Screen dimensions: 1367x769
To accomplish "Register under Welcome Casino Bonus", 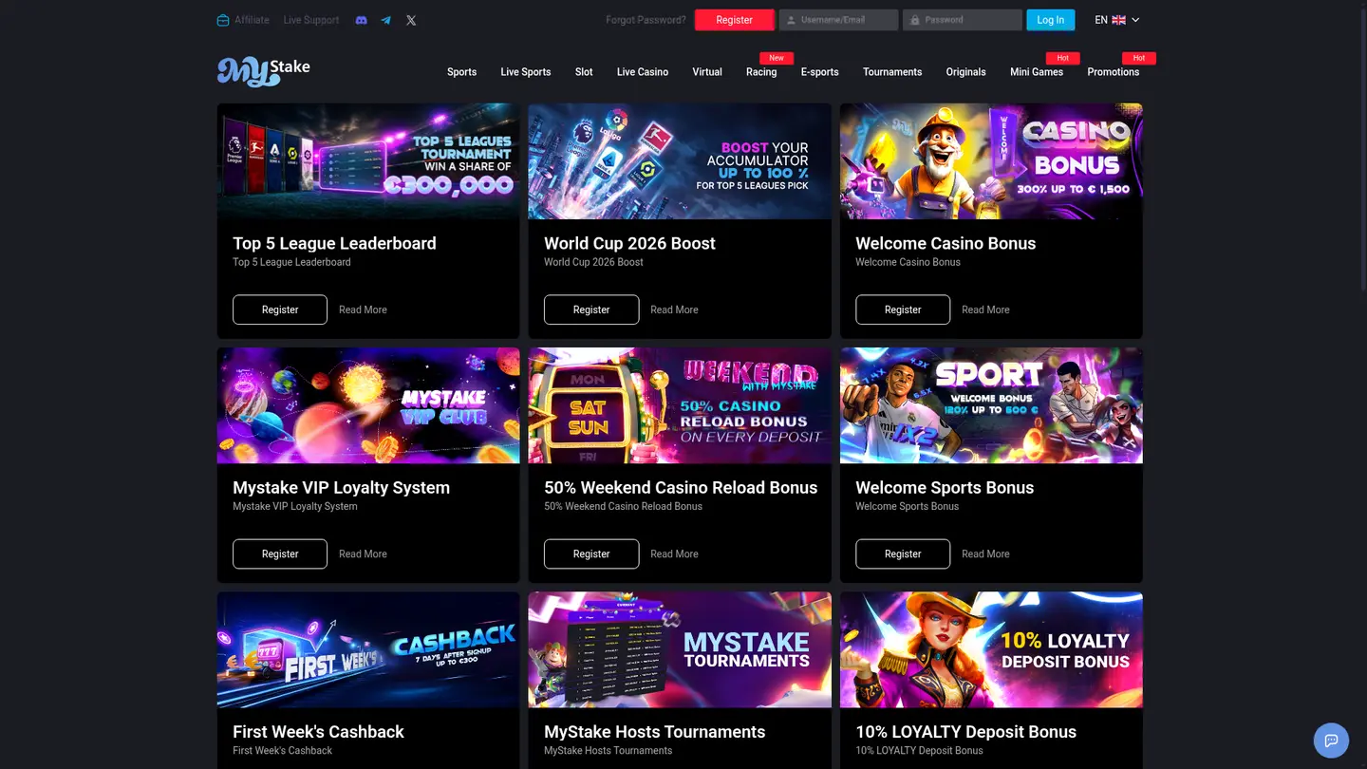I will coord(903,309).
